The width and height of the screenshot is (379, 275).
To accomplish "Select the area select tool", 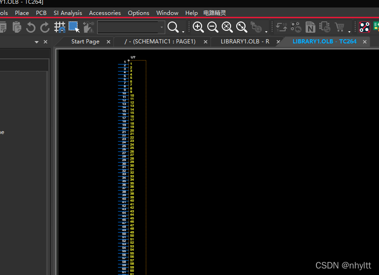I will 74,27.
